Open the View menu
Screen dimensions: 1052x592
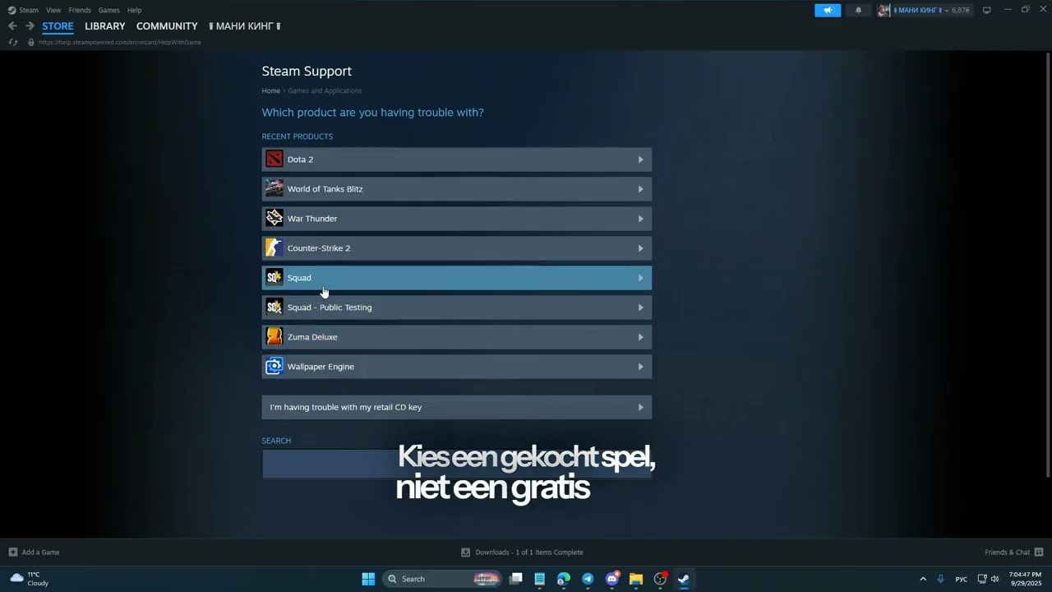click(x=53, y=10)
